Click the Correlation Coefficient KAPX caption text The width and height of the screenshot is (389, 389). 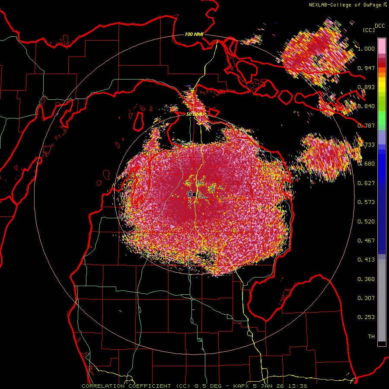click(194, 386)
